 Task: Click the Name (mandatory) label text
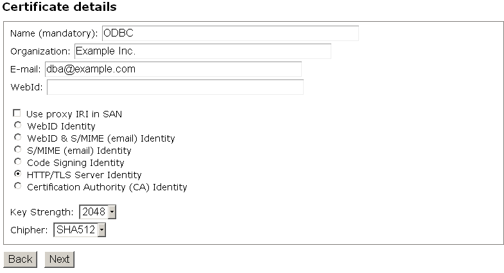click(x=54, y=34)
